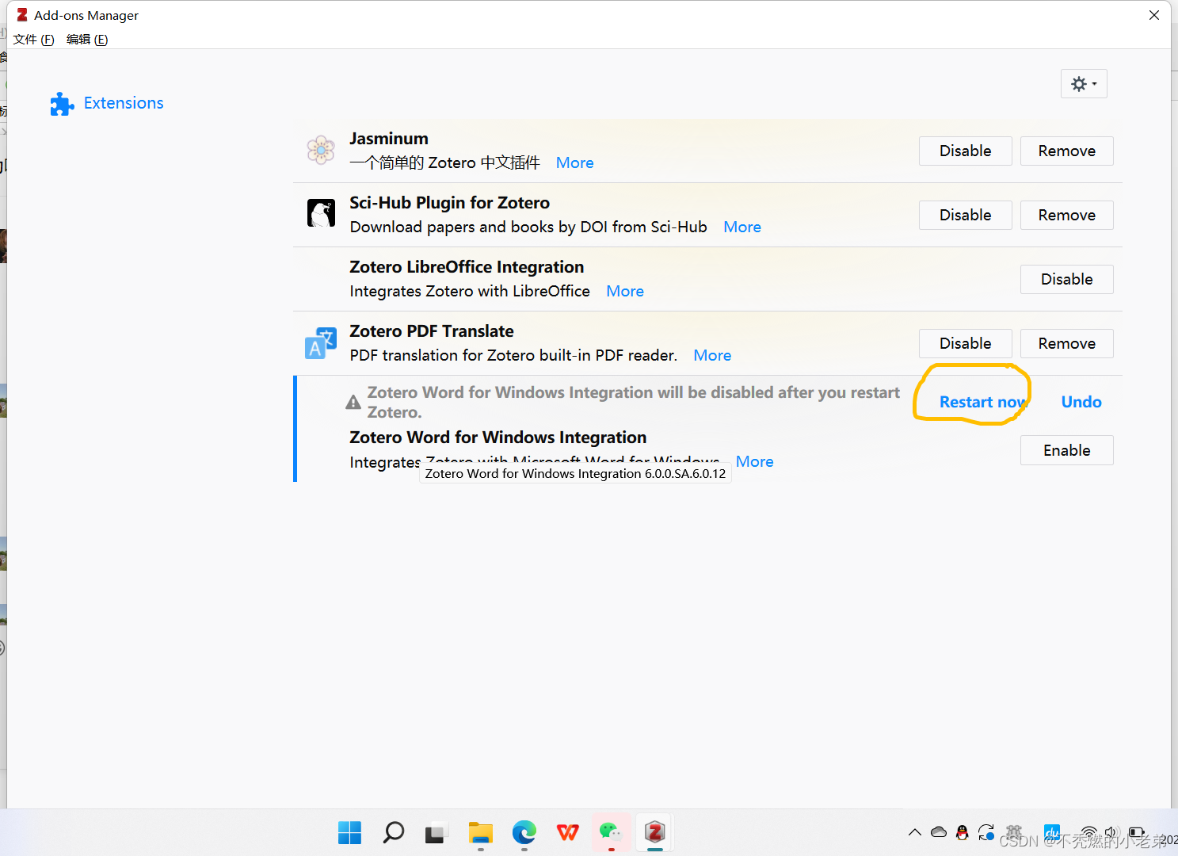Open the 文件 (F) menu
The height and width of the screenshot is (856, 1178).
click(33, 40)
